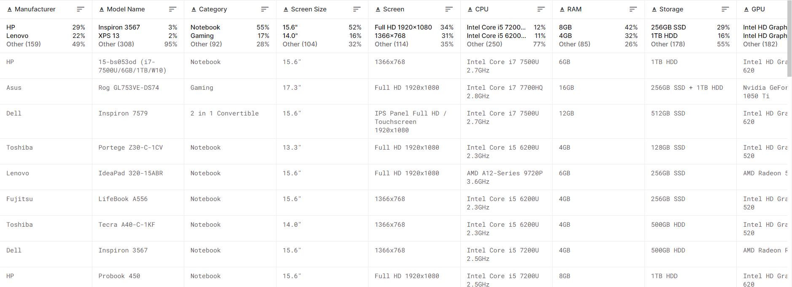Click 8GB 42% in RAM summary
The image size is (792, 287).
(x=598, y=27)
